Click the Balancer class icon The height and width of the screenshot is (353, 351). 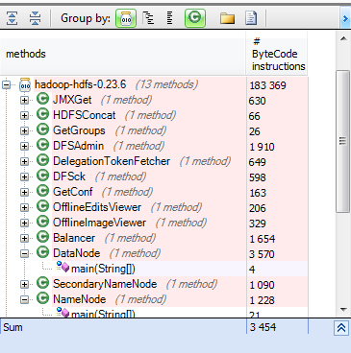pyautogui.click(x=42, y=237)
